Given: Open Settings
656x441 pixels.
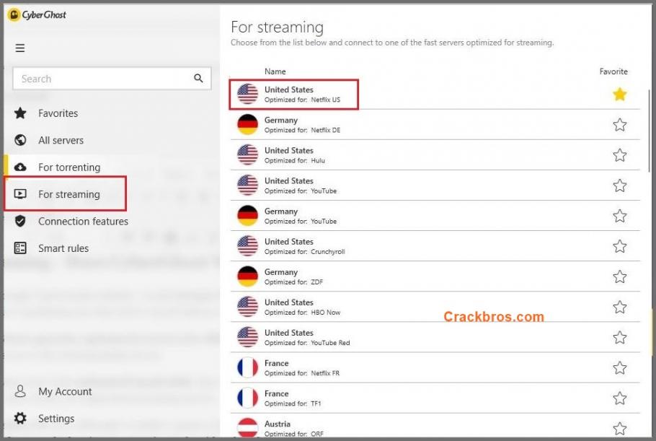Looking at the screenshot, I should [x=56, y=419].
